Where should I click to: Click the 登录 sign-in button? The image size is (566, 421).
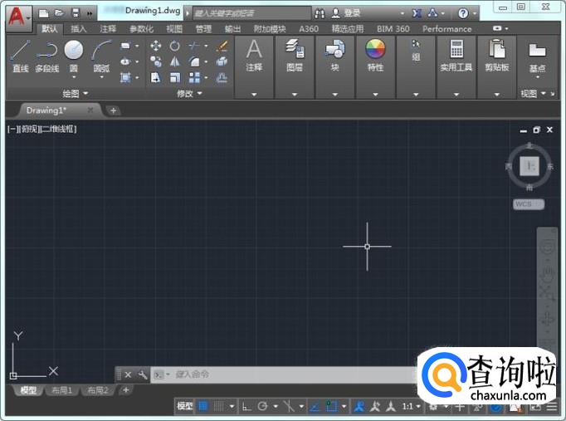click(x=352, y=13)
